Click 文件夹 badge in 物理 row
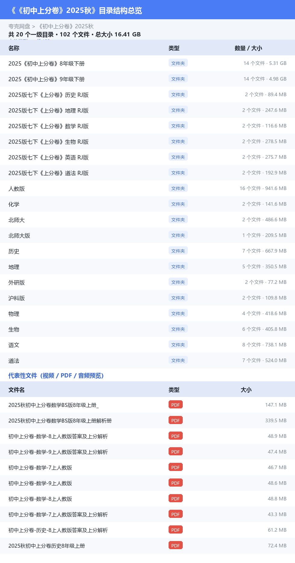295x563 pixels. [x=178, y=313]
